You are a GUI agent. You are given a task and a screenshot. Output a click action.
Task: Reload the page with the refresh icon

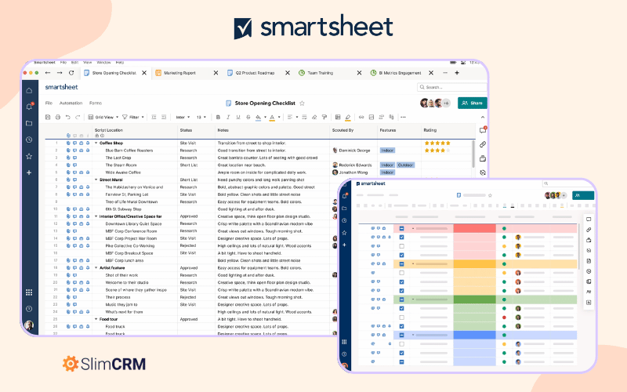pyautogui.click(x=71, y=73)
